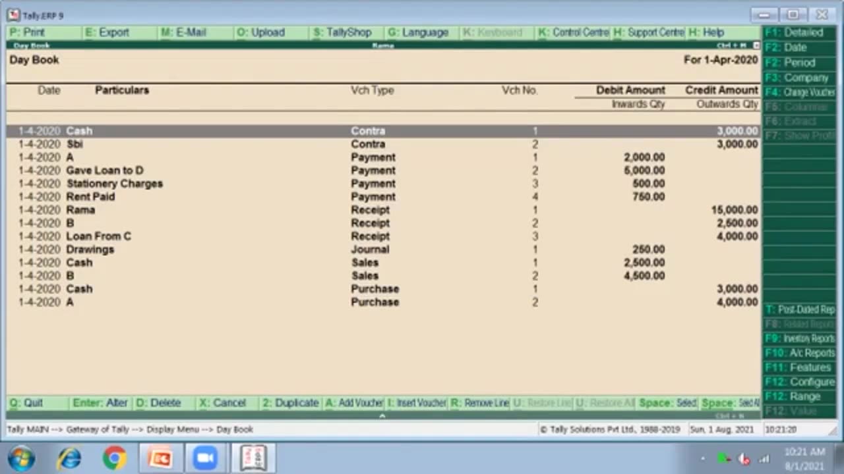This screenshot has height=474, width=844.
Task: Click the Vch Type column header
Action: [373, 90]
